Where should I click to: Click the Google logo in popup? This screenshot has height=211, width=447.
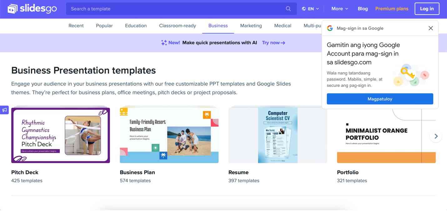[330, 28]
